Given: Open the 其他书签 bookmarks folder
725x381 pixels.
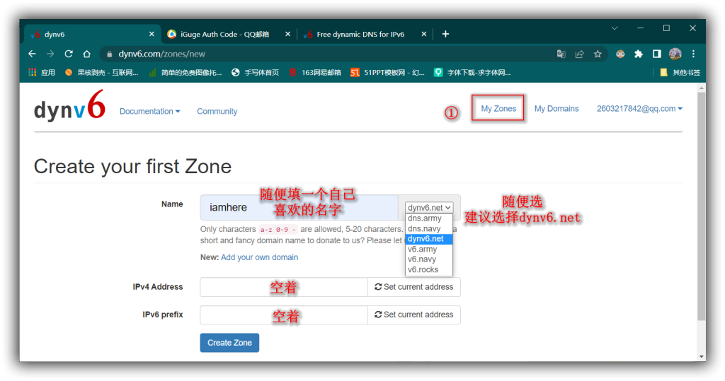Looking at the screenshot, I should [680, 73].
